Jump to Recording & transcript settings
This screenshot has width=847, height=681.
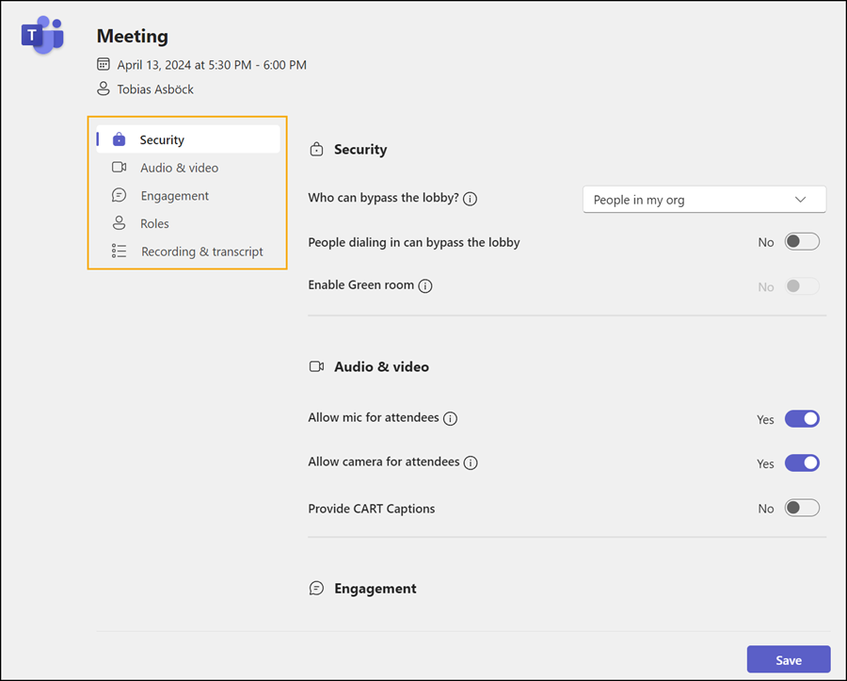201,251
